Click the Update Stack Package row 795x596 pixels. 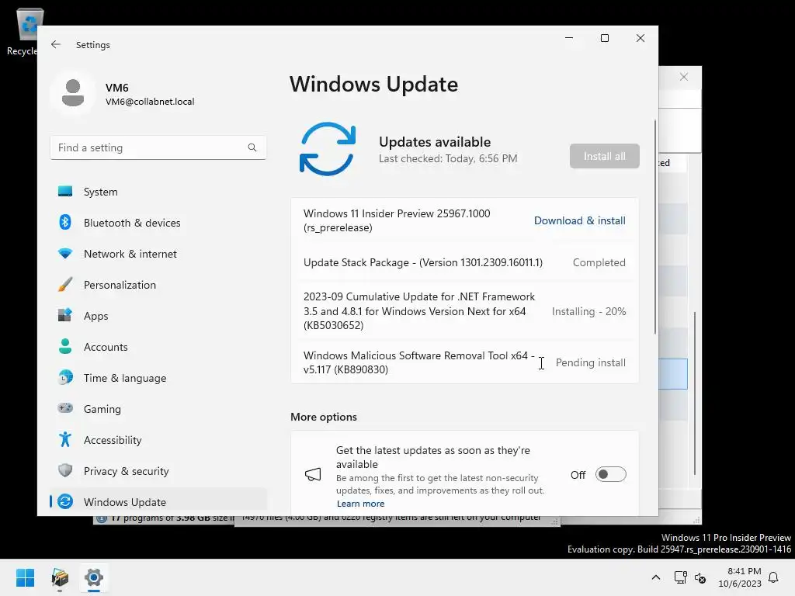pyautogui.click(x=464, y=262)
